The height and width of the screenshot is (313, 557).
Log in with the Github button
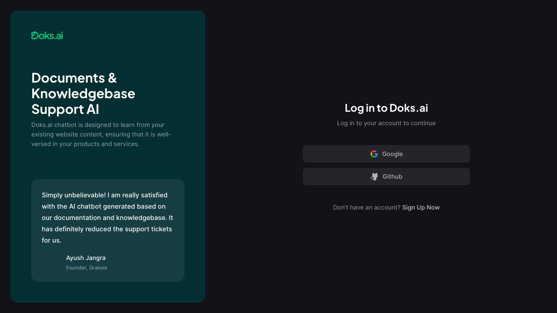386,176
